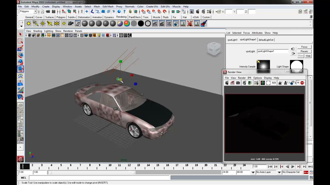This screenshot has width=330, height=185.
Task: Click the red IPR stop icon in Render View
Action: tap(302, 83)
